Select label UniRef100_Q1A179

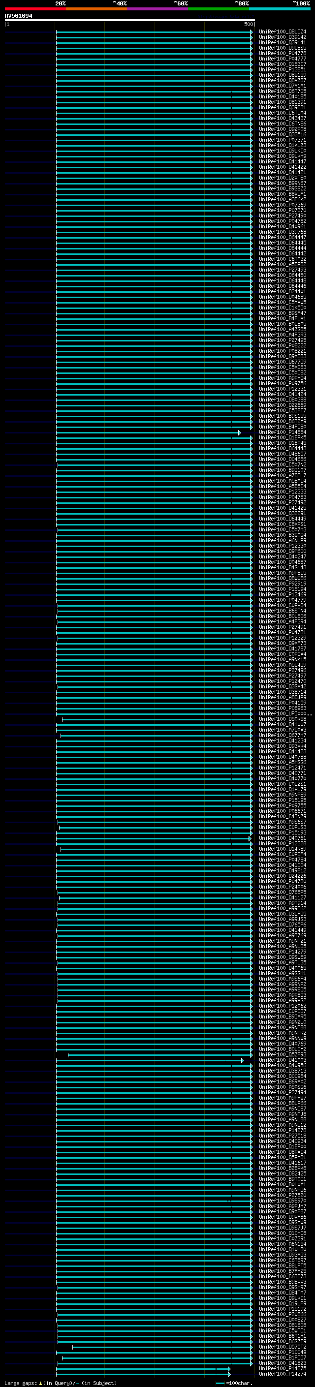282,789
